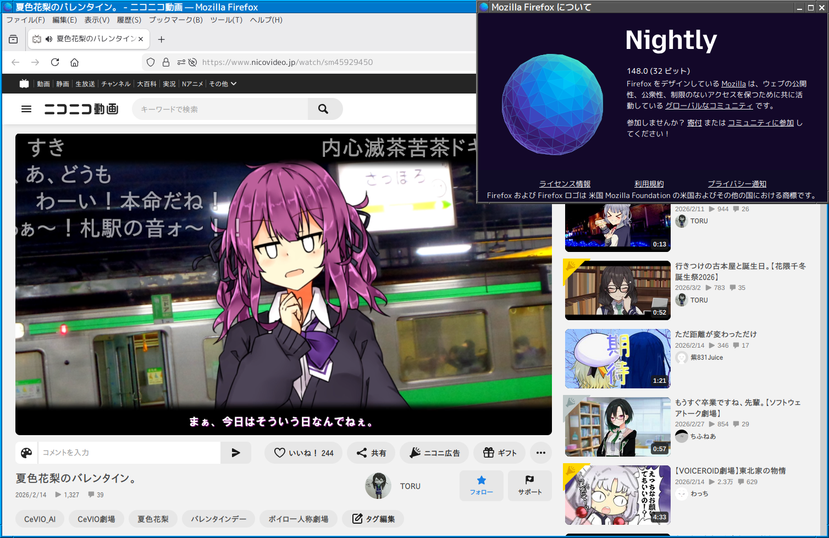
Task: Open the Firefox tab list button
Action: [x=13, y=39]
